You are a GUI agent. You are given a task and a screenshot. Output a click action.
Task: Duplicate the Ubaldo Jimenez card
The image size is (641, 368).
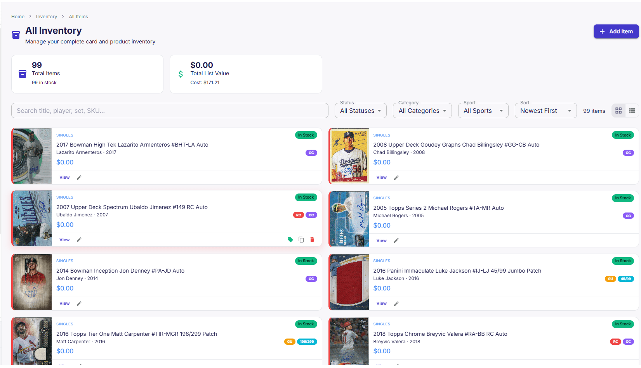click(301, 240)
